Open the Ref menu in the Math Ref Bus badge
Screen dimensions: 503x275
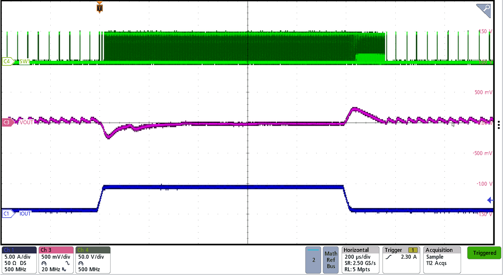(331, 259)
